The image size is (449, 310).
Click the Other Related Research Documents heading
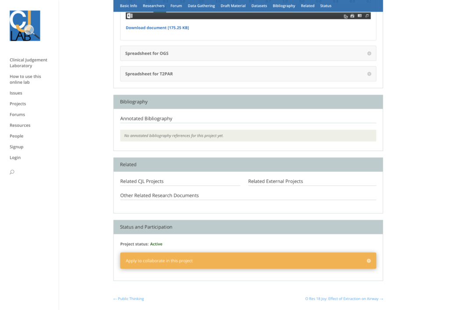point(159,196)
